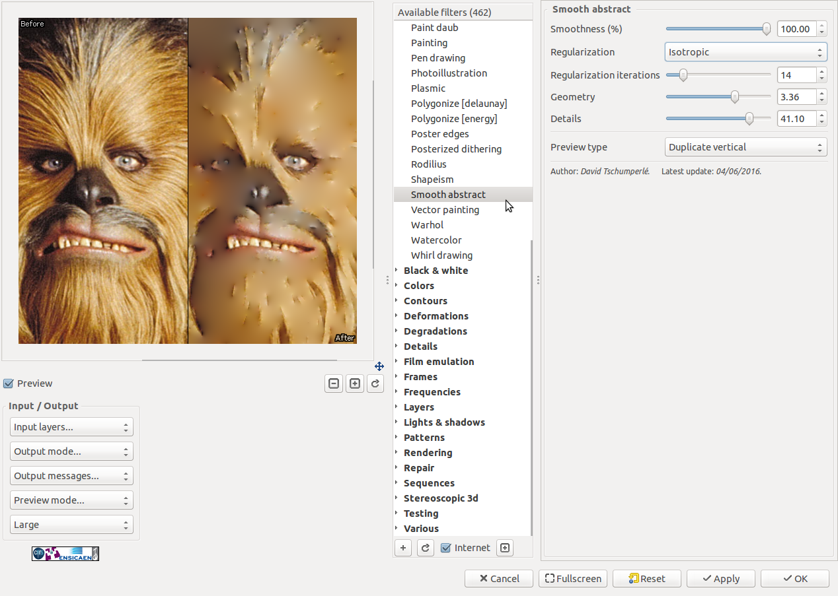Viewport: 838px width, 596px height.
Task: Open the Regularization Isotropic dropdown
Action: tap(745, 52)
